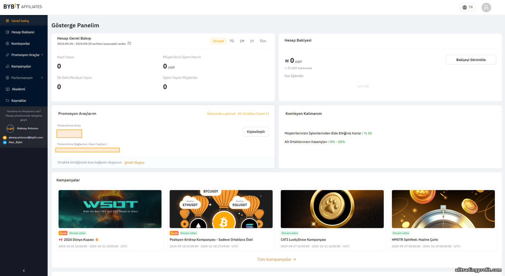Click the email icon beside alexey.antonov@bybit.com

point(5,138)
